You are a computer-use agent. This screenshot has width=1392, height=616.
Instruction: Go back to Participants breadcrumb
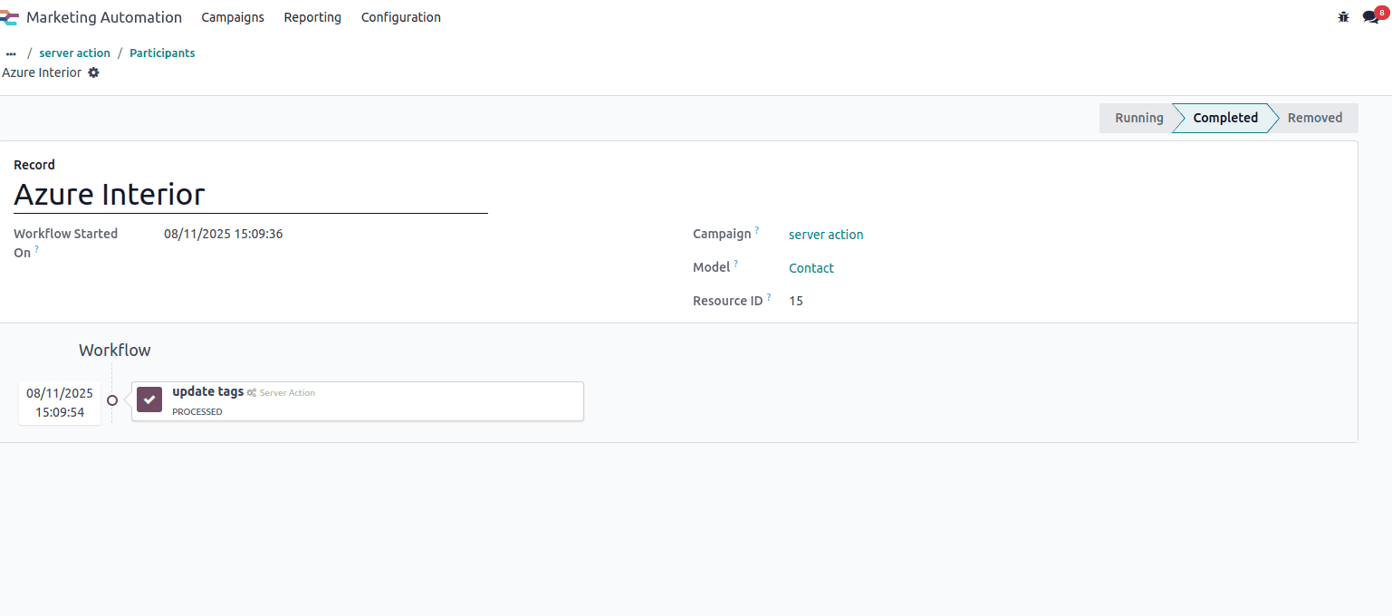coord(162,53)
